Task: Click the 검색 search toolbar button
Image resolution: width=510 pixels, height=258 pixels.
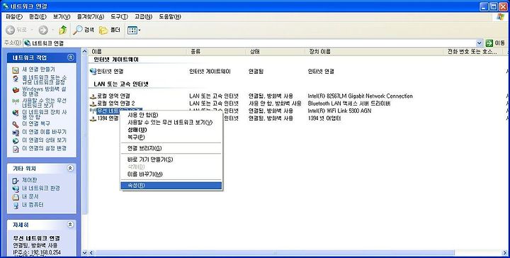Action: (84, 30)
